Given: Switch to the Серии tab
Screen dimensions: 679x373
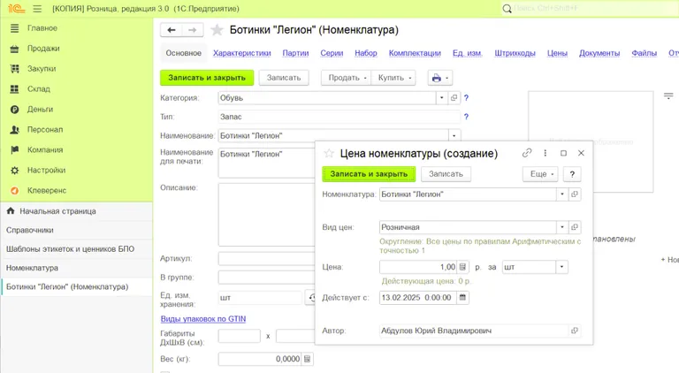Looking at the screenshot, I should [x=332, y=53].
